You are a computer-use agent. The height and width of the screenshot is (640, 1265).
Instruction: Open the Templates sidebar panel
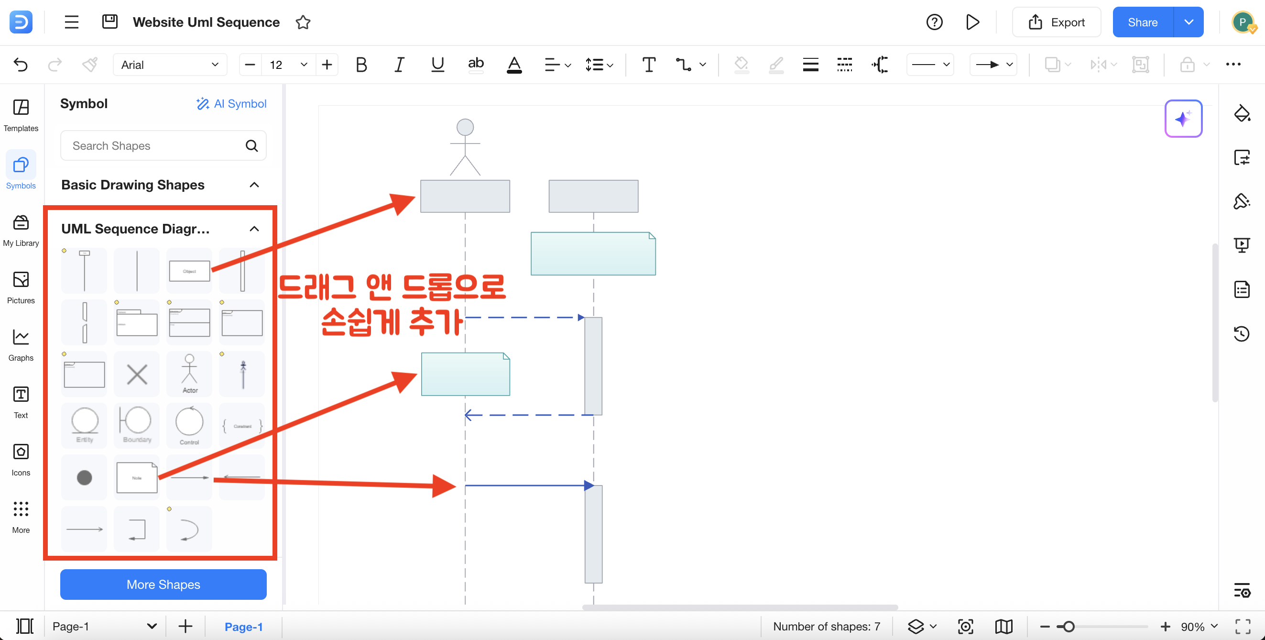(x=21, y=115)
